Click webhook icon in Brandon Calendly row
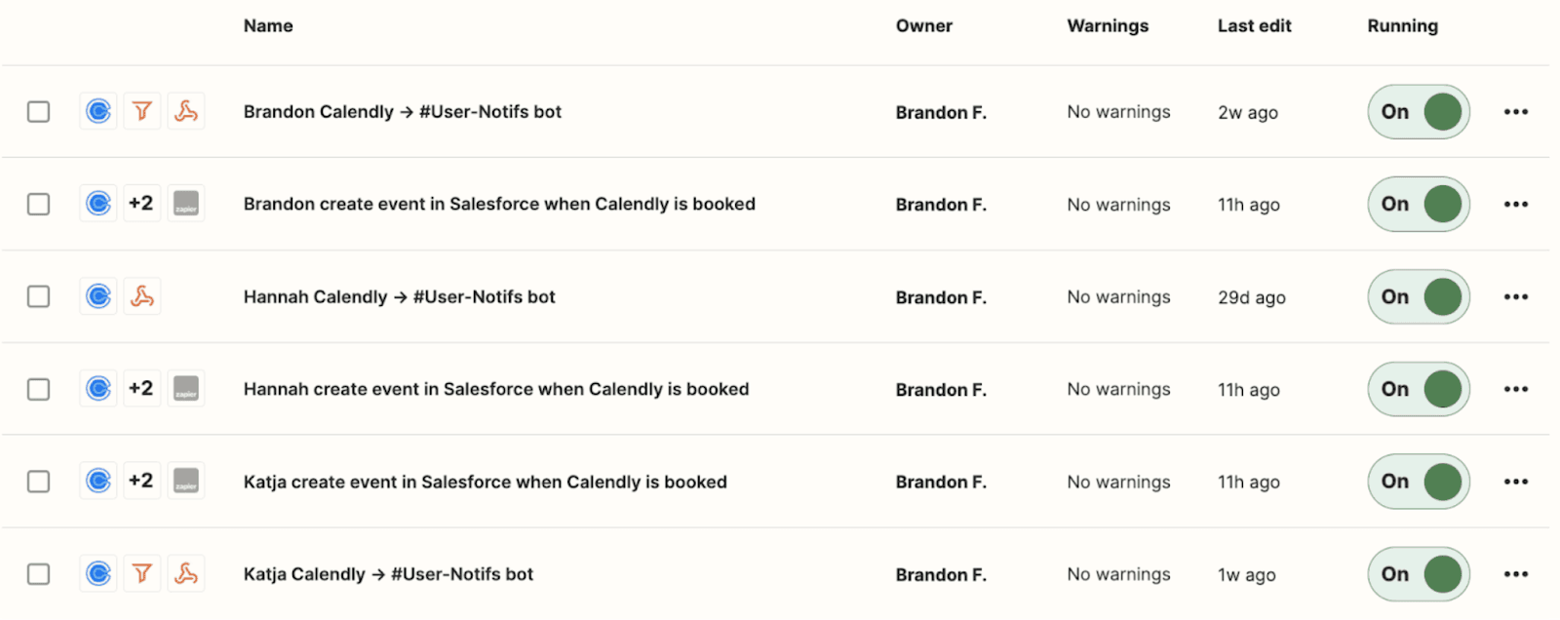The image size is (1560, 620). (x=186, y=111)
